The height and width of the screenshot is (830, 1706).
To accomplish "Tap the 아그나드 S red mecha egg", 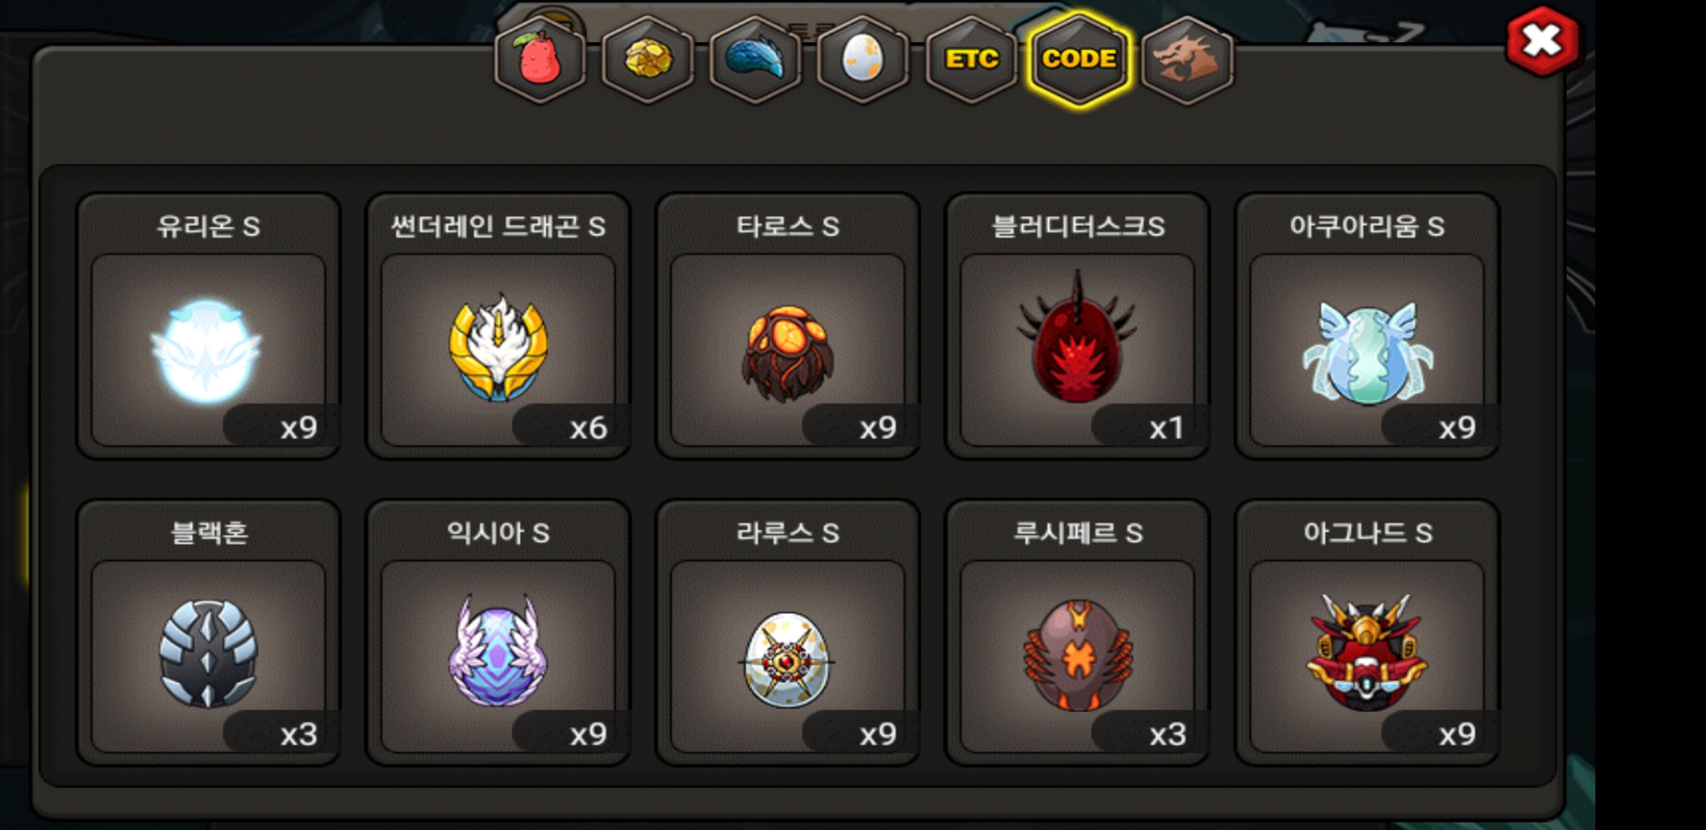I will click(1366, 656).
